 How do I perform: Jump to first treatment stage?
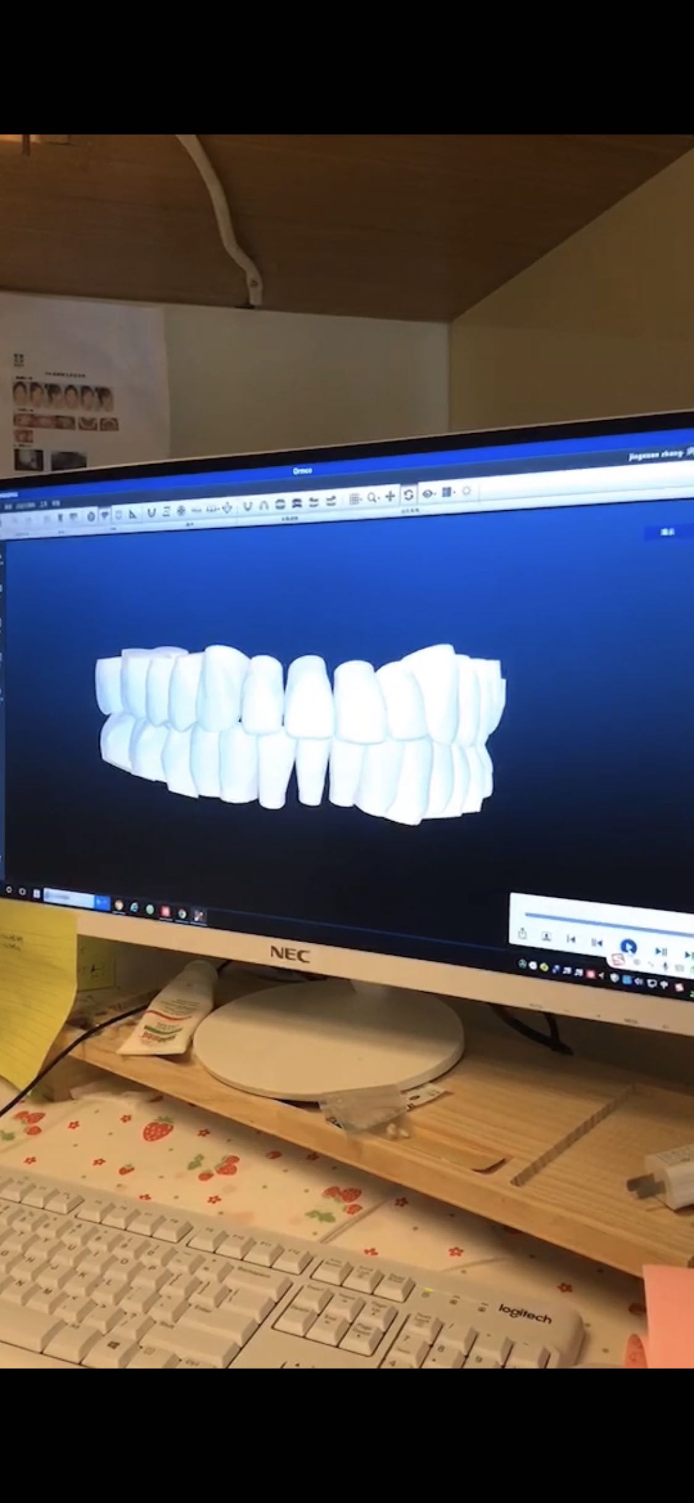[x=571, y=940]
